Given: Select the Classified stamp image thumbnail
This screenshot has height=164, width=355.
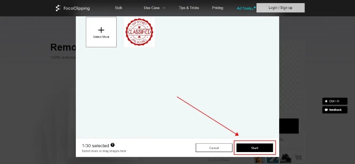Looking at the screenshot, I should click(139, 32).
